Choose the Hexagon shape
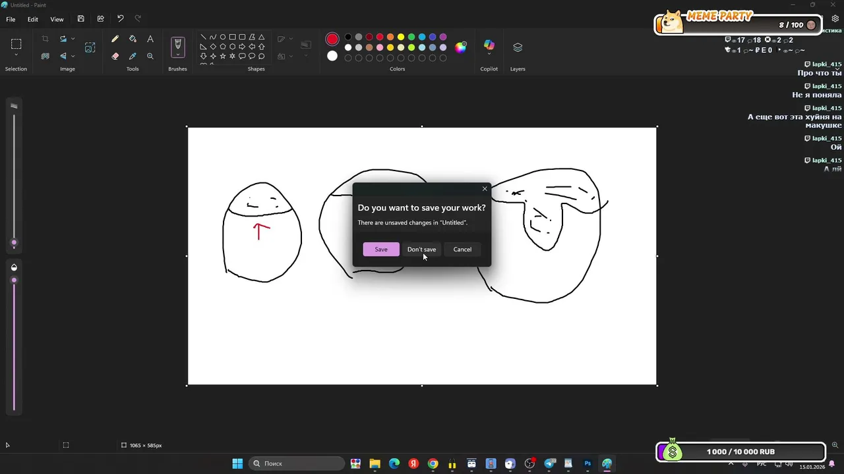This screenshot has width=844, height=474. 233,47
